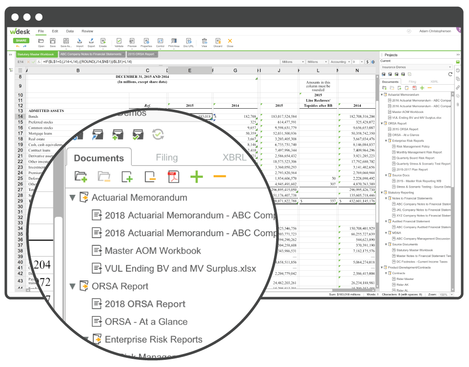
Task: Click into the formula bar input
Action: coord(160,62)
